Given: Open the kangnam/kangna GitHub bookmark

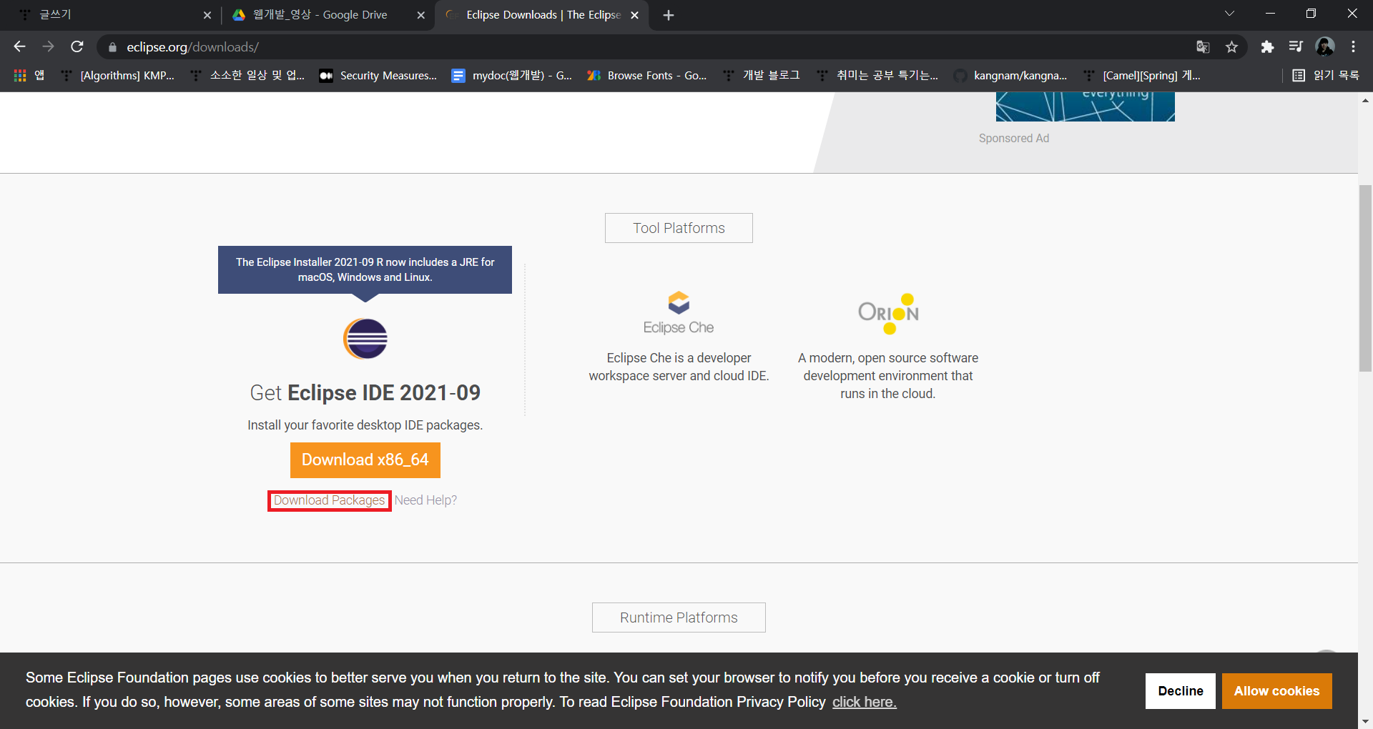Looking at the screenshot, I should pos(1010,75).
